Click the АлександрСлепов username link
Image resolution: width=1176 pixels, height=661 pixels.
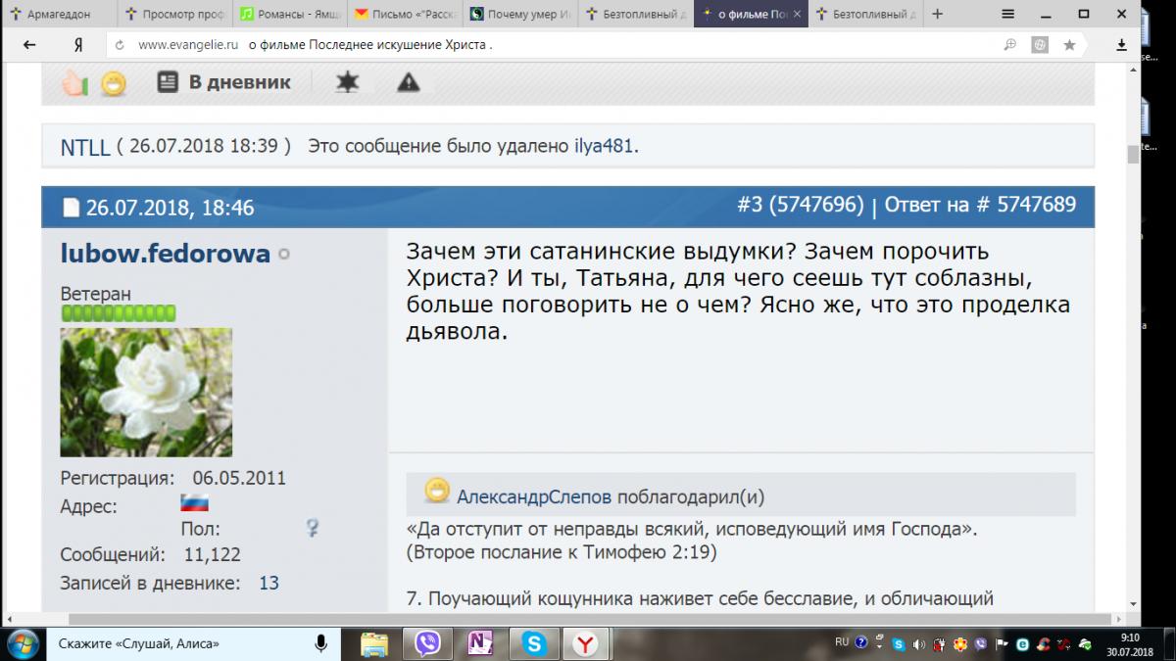534,496
